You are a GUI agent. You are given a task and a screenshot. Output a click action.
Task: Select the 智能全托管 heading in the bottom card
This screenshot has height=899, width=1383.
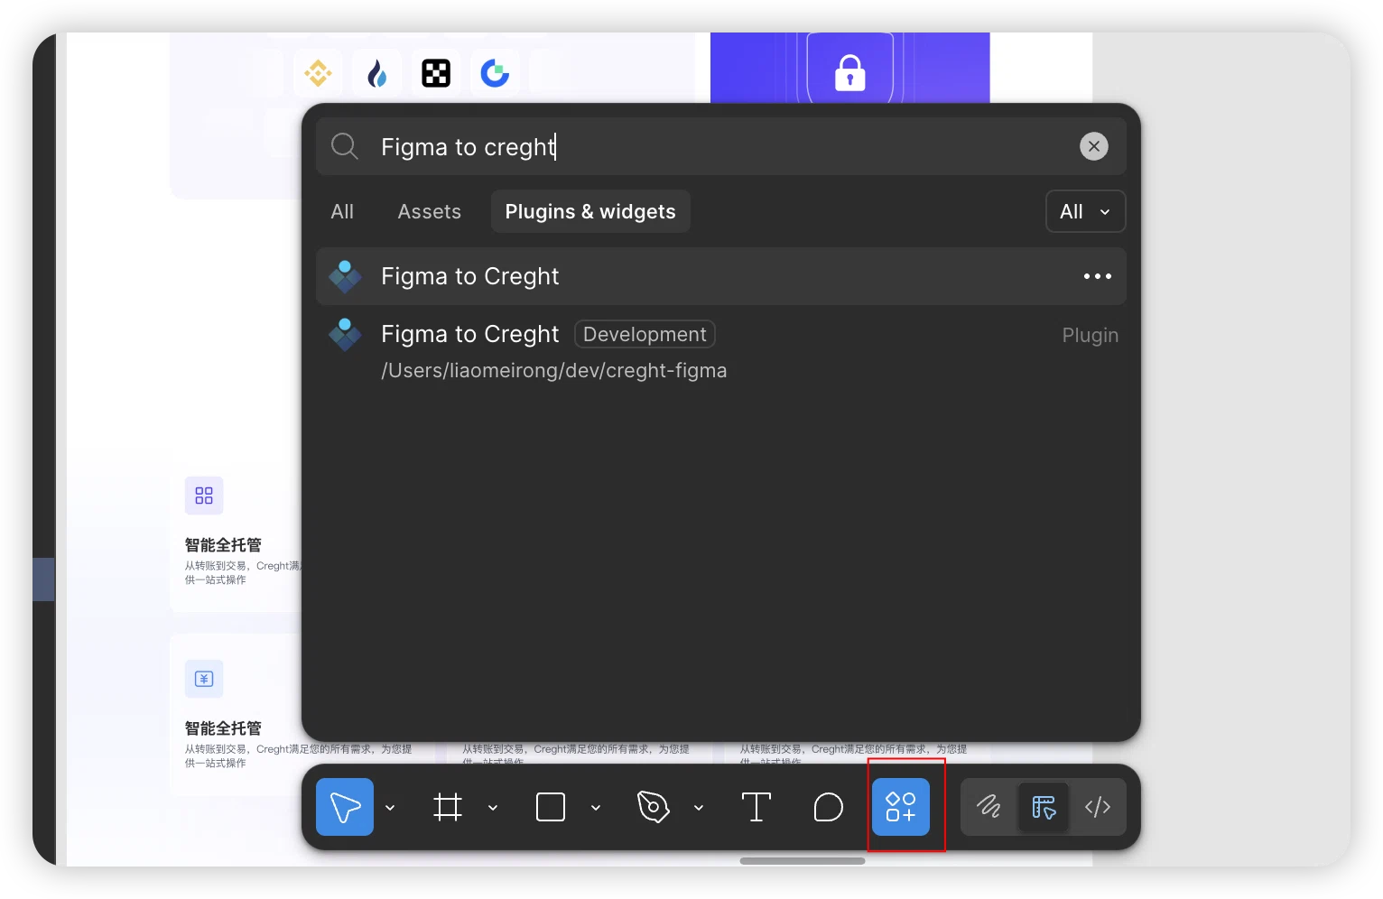click(223, 728)
